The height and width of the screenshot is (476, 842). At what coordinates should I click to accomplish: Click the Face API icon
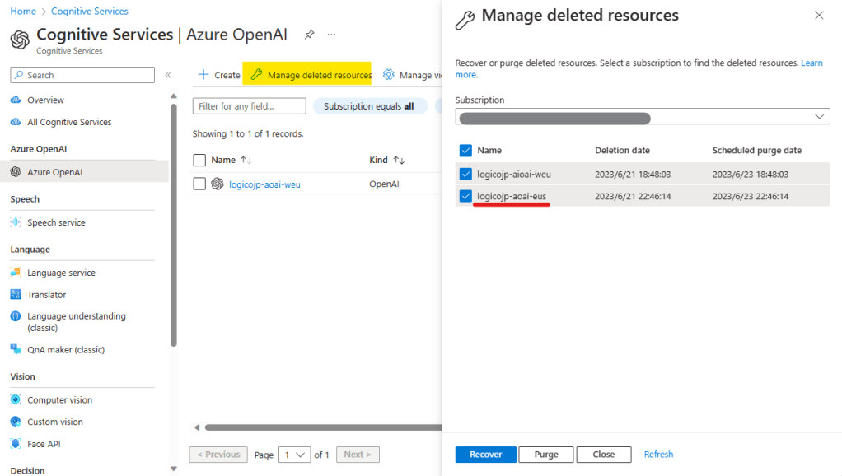pyautogui.click(x=16, y=444)
